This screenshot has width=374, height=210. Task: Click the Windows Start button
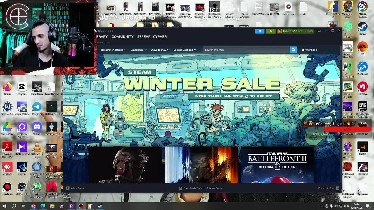[x=4, y=206]
